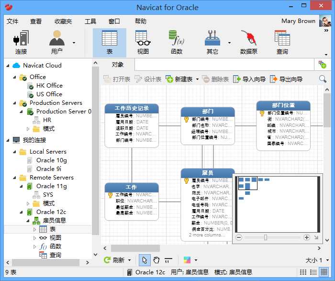Expand the 视图 tree node
Image resolution: width=335 pixels, height=281 pixels.
click(34, 238)
